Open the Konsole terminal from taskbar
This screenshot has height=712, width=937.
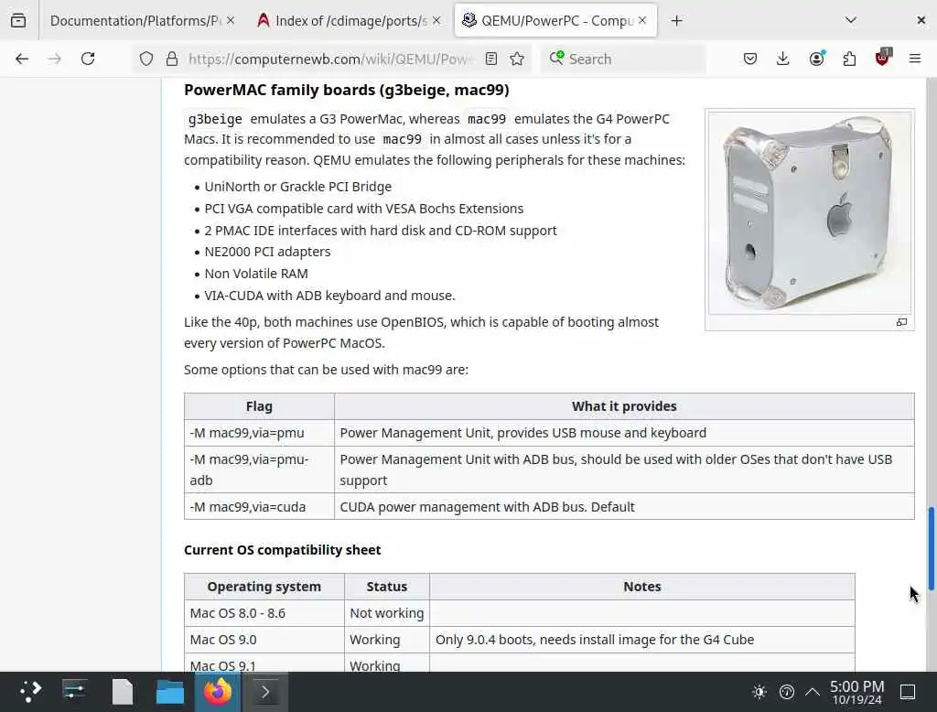(265, 692)
